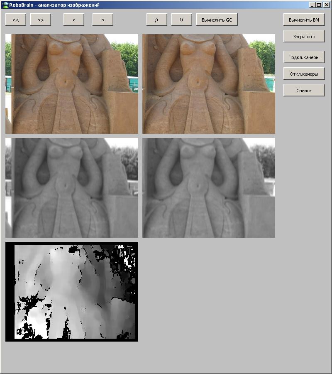Image resolution: width=332 pixels, height=374 pixels.
Task: Run the 'Вычислить BM' computation
Action: coord(304,20)
